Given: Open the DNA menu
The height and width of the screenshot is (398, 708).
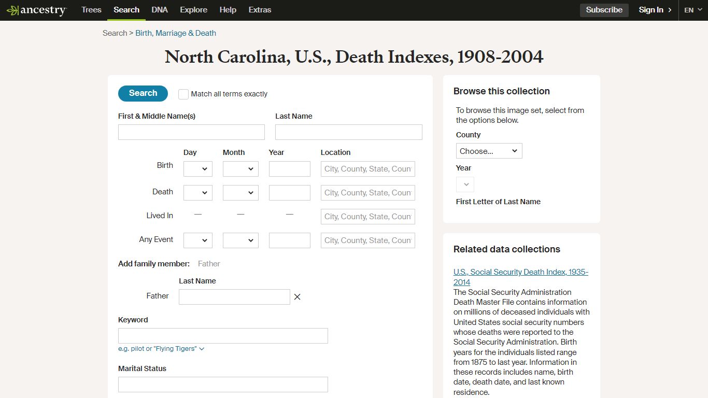Looking at the screenshot, I should pyautogui.click(x=160, y=10).
